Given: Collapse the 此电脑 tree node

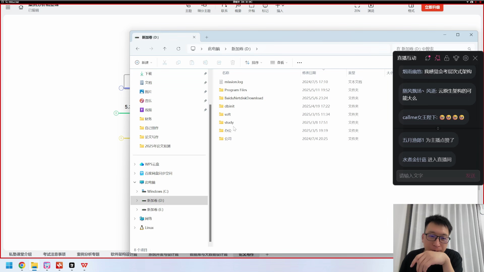Looking at the screenshot, I should (x=135, y=182).
